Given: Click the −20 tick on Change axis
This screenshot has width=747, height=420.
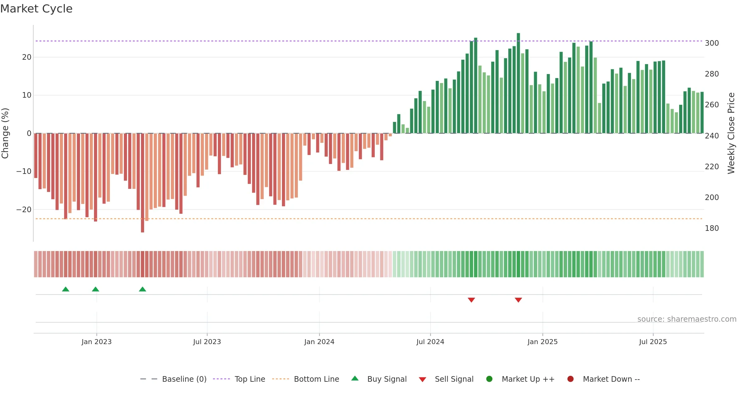Looking at the screenshot, I should [24, 209].
